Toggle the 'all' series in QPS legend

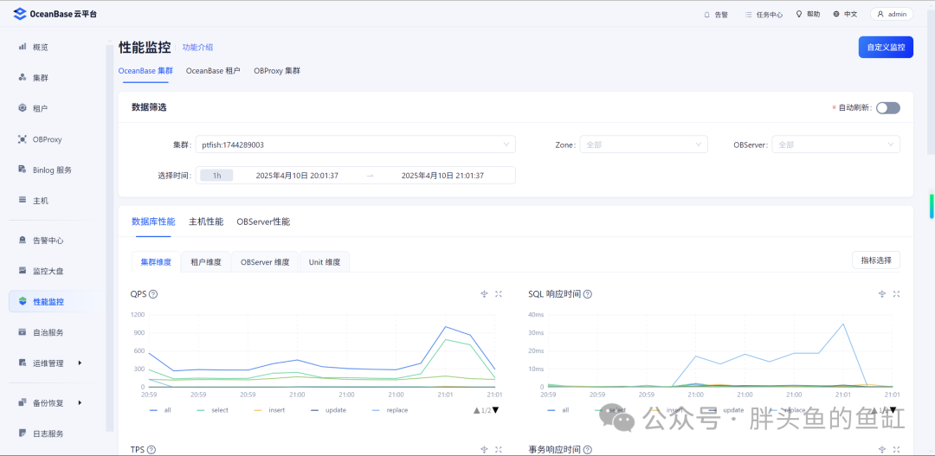coord(160,410)
